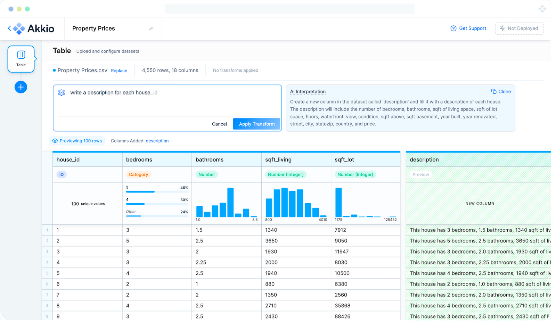Viewport: 556px width, 323px height.
Task: Click '100 unique values' in house_id column
Action: tap(88, 204)
